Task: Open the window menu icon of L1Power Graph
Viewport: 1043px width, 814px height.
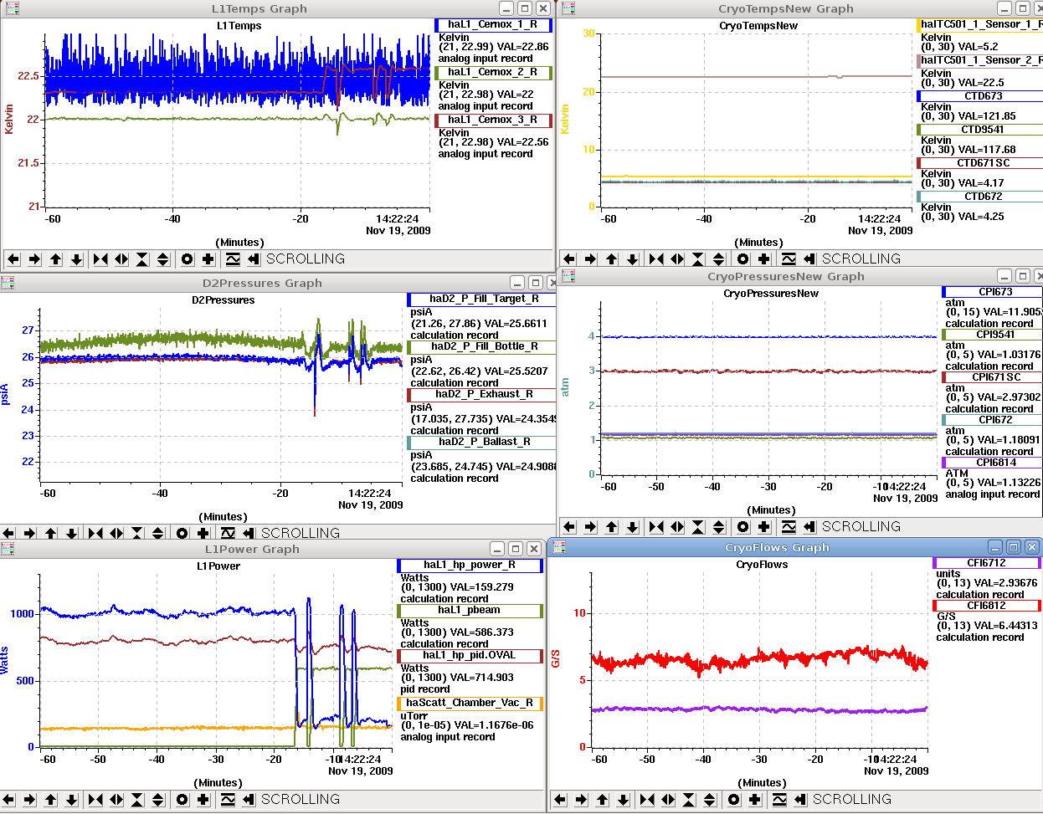Action: pyautogui.click(x=8, y=549)
